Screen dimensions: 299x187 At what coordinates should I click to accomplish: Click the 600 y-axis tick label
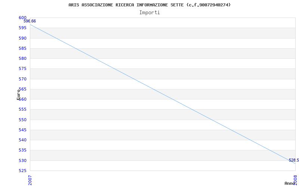click(x=22, y=18)
